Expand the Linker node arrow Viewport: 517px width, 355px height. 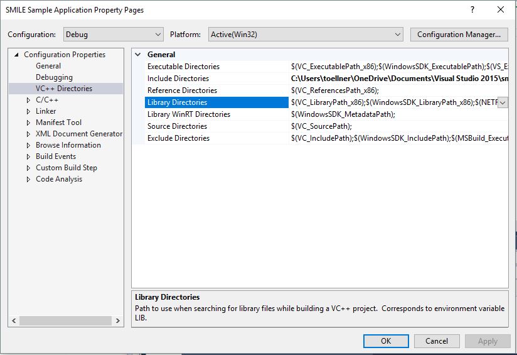click(x=28, y=111)
